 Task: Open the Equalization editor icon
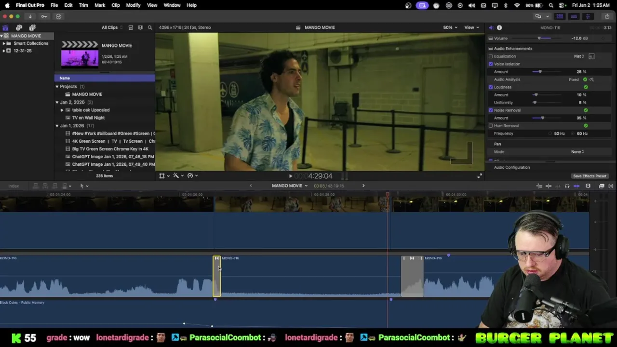tap(591, 56)
